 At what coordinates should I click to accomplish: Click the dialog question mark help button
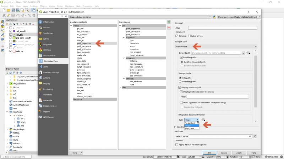click(248, 12)
